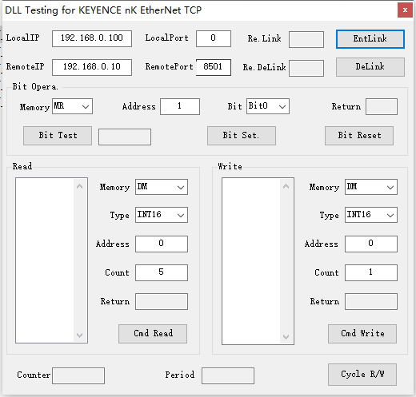Click the Bit Opera Return field
Viewport: 416px width, 397px height.
[x=382, y=106]
